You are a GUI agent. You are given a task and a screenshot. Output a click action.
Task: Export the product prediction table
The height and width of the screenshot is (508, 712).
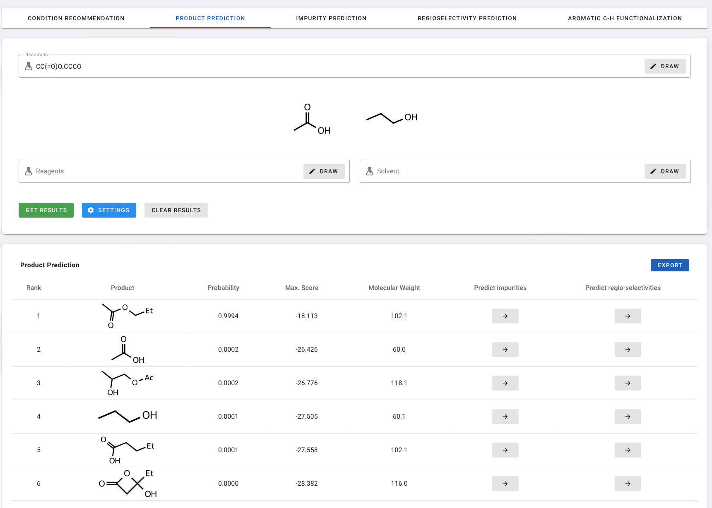coord(670,265)
